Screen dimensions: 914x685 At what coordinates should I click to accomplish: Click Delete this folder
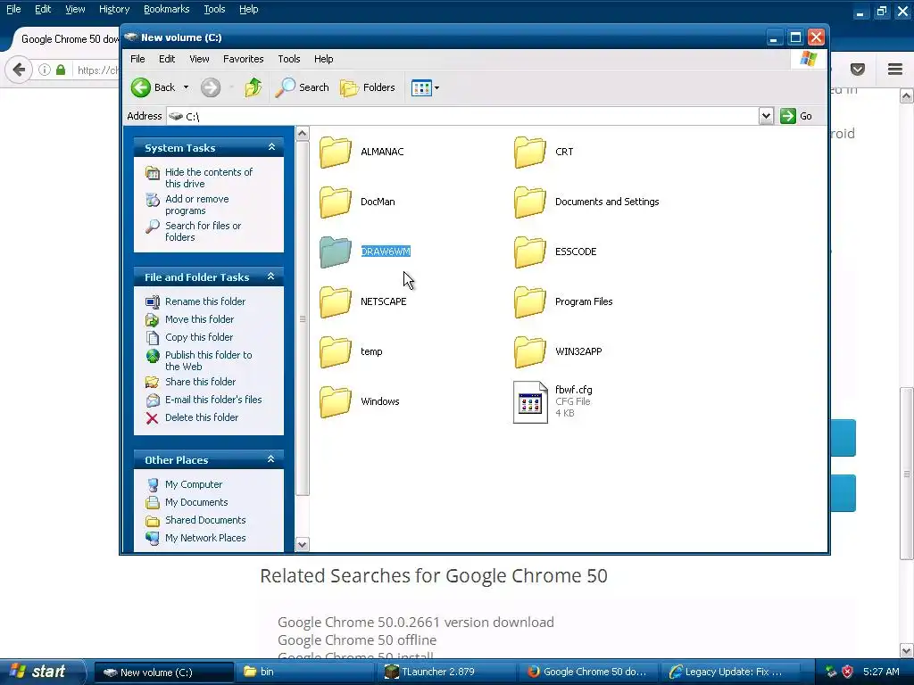click(201, 417)
